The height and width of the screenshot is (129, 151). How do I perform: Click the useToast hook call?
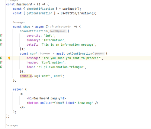[69, 9]
